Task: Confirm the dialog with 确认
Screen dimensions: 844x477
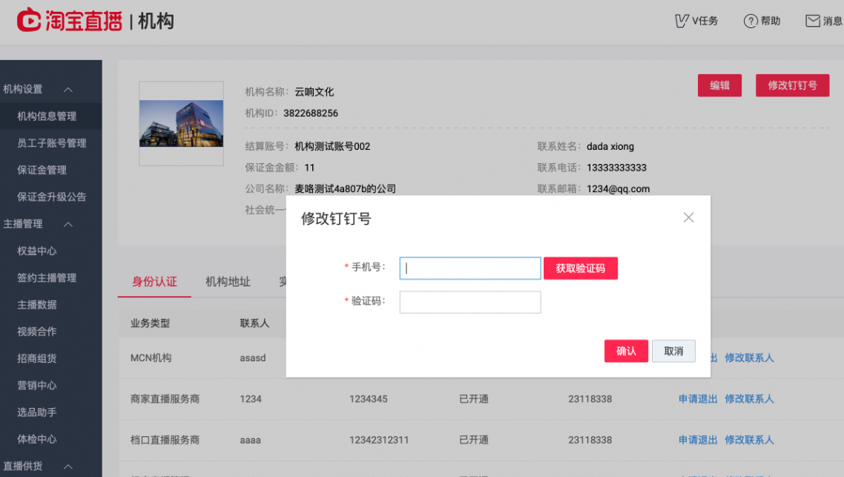Action: tap(626, 351)
